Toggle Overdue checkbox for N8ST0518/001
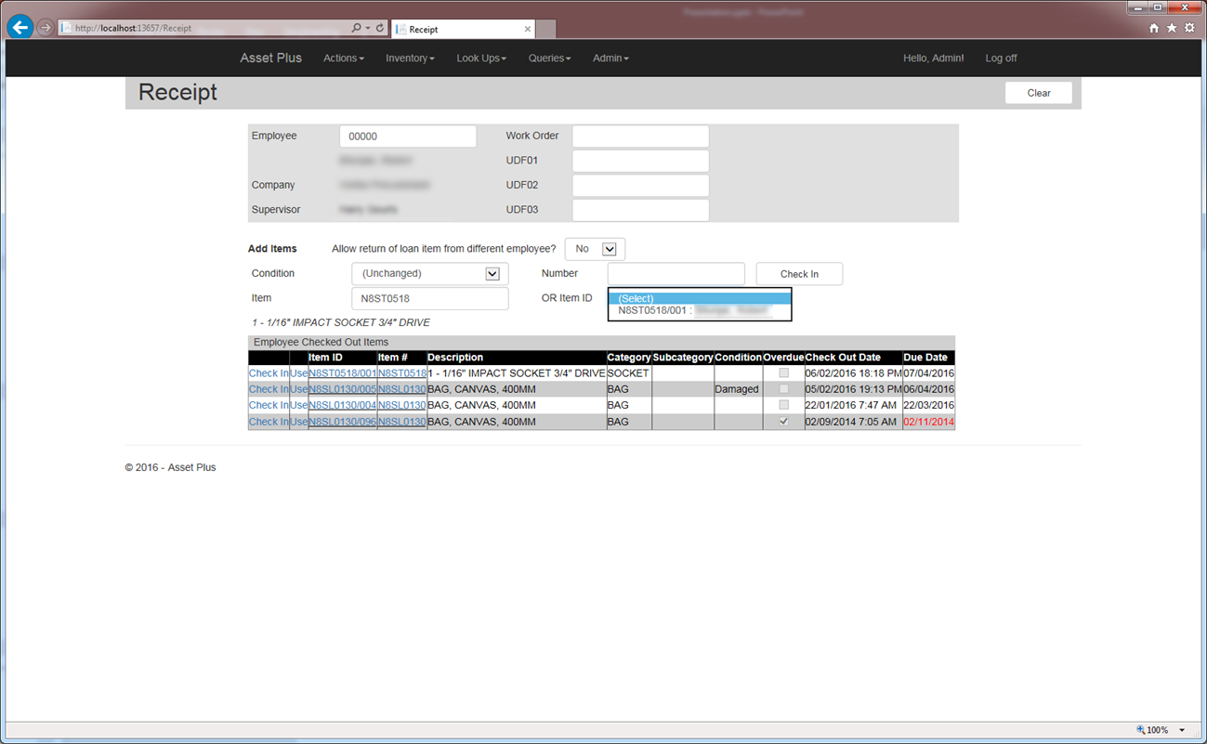The width and height of the screenshot is (1207, 744). (x=783, y=373)
